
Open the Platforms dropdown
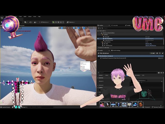pos(71,22)
